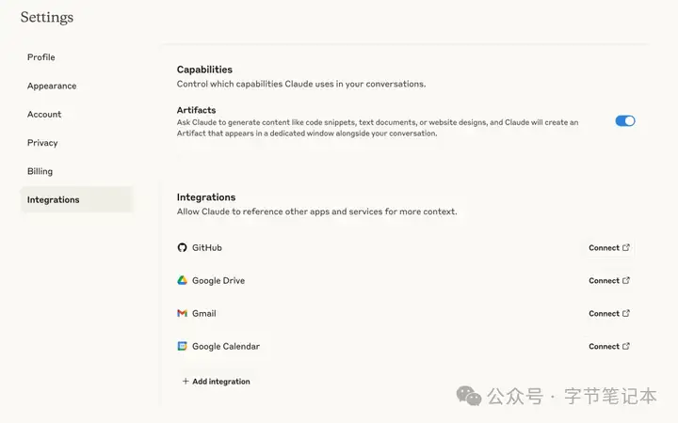Viewport: 678px width, 423px height.
Task: Click external-link icon on GitHub Connect
Action: click(x=625, y=247)
